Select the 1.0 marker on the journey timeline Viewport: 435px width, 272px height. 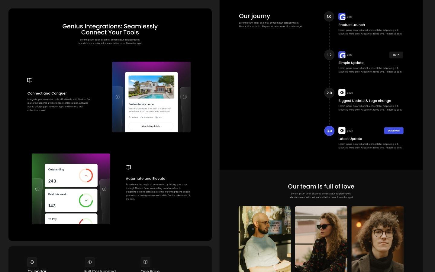tap(329, 17)
